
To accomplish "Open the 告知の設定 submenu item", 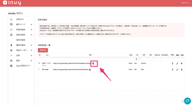I will (21, 40).
